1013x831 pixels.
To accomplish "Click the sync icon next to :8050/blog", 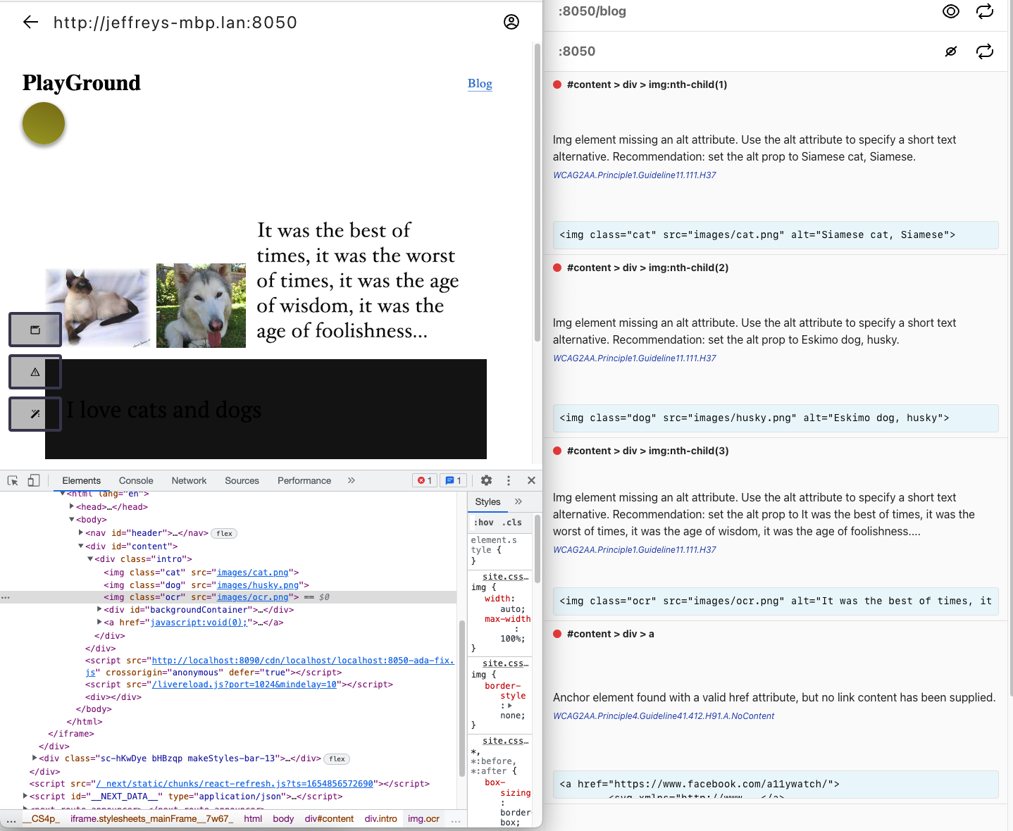I will (984, 11).
